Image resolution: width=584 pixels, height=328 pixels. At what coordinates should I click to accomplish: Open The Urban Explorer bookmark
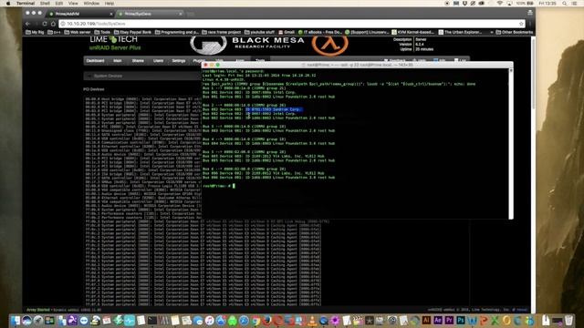click(x=460, y=33)
